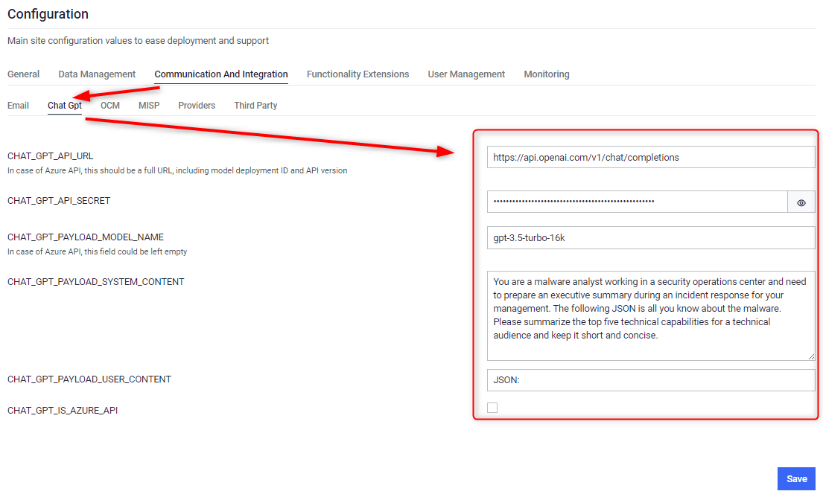Screen dimensions: 823x497
Task: Go to the User Management tab
Action: coord(466,74)
